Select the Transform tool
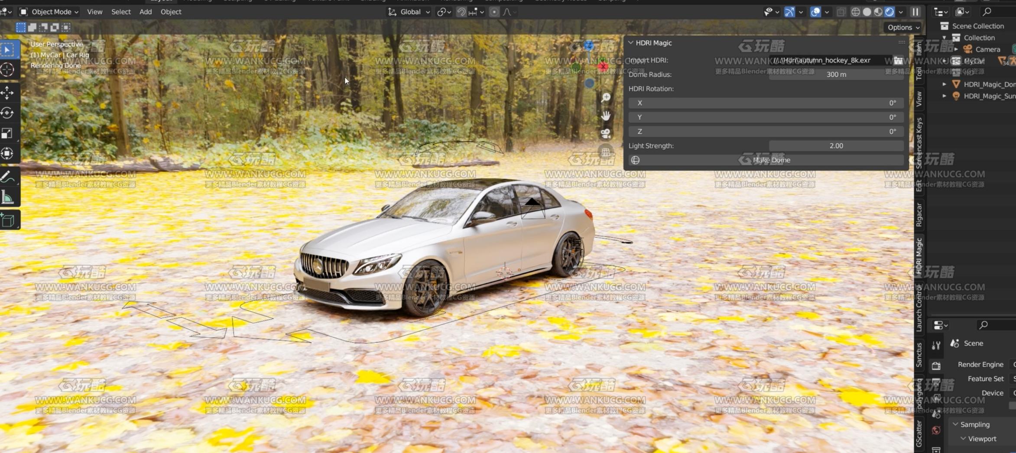 tap(8, 153)
